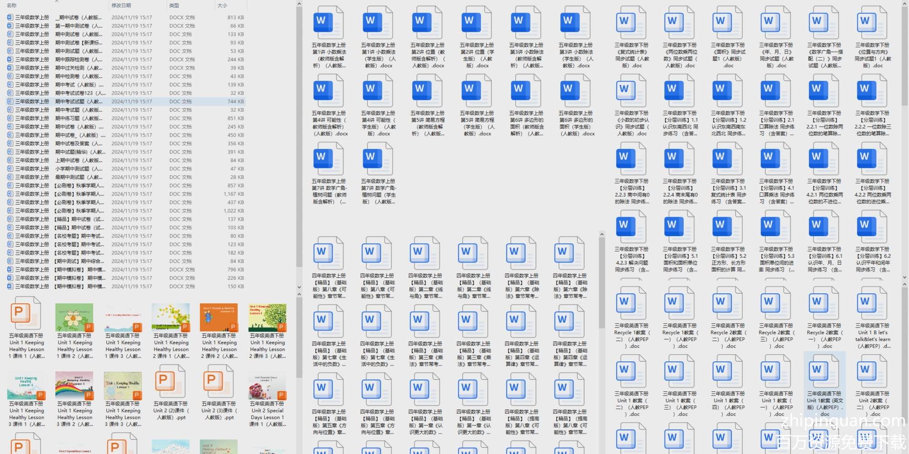Click scroll-down arrow of the file details list

(299, 287)
